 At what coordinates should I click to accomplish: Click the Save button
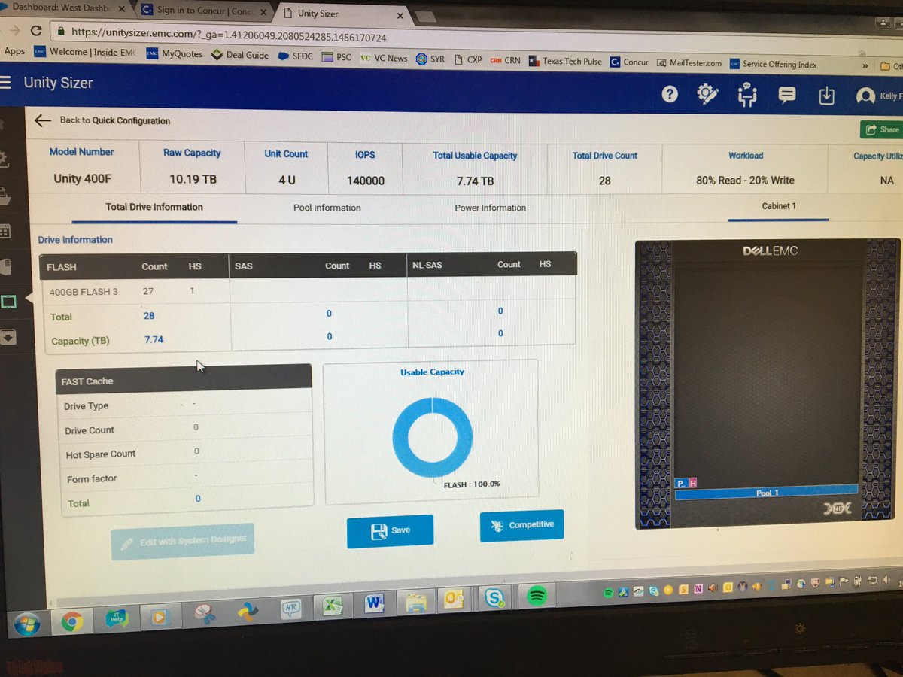coord(391,531)
